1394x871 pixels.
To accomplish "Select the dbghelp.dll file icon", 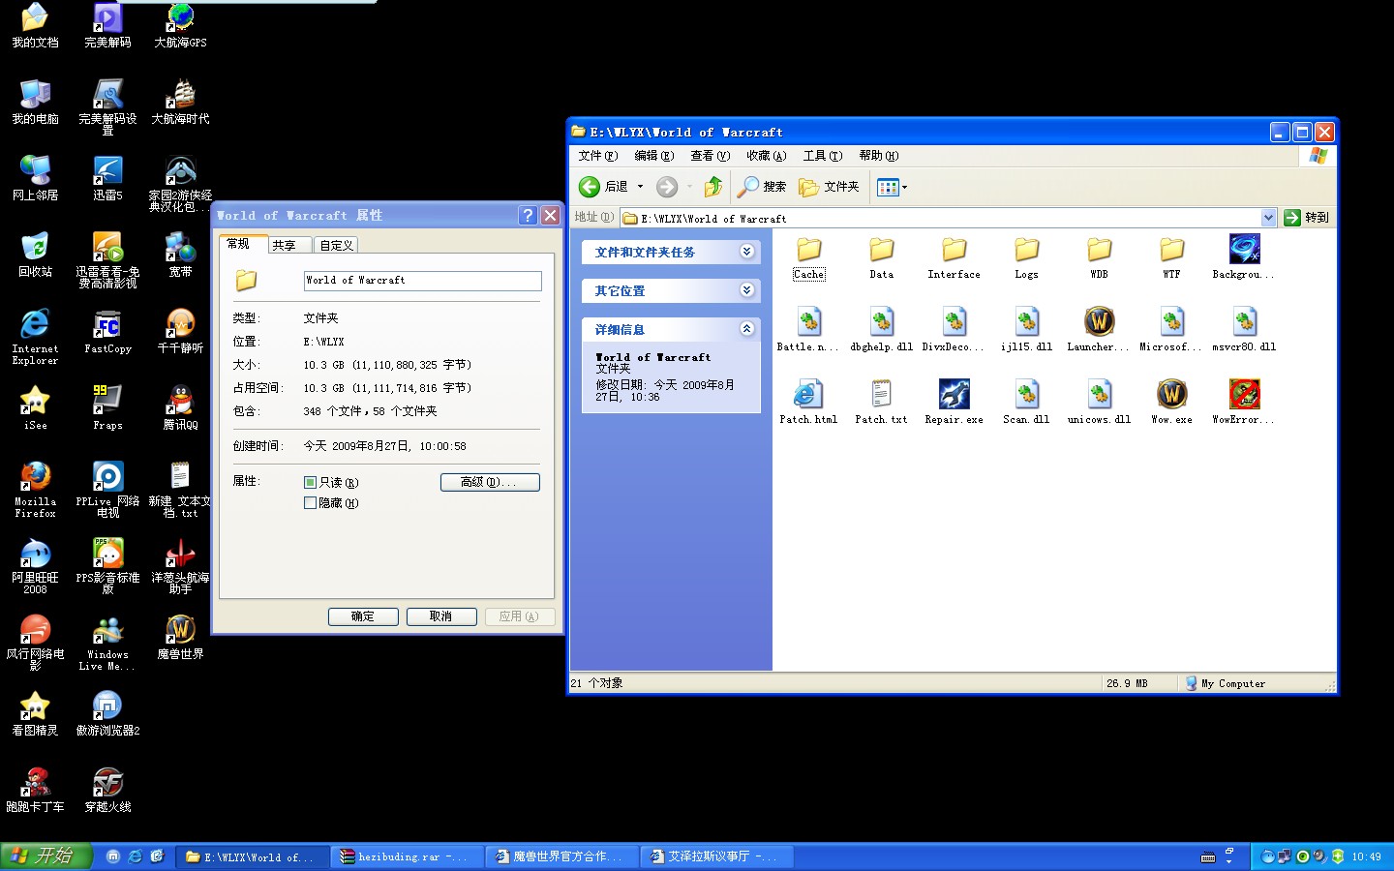I will pyautogui.click(x=882, y=321).
